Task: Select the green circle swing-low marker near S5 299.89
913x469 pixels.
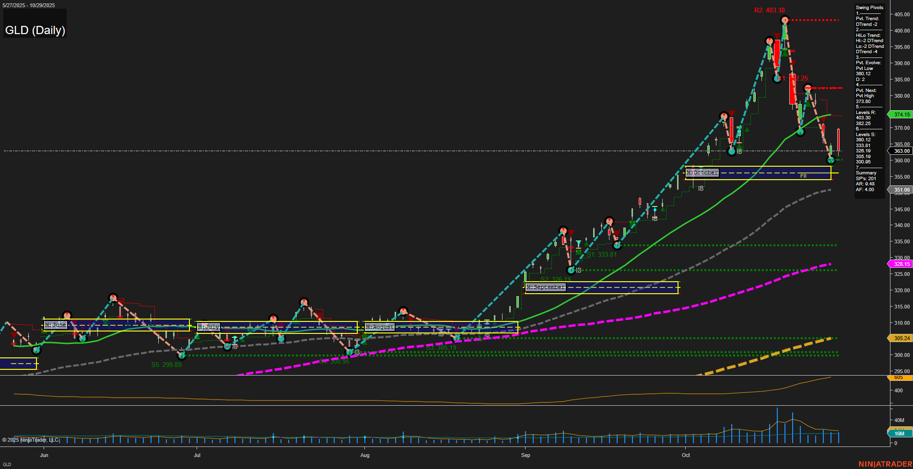Action: (182, 356)
